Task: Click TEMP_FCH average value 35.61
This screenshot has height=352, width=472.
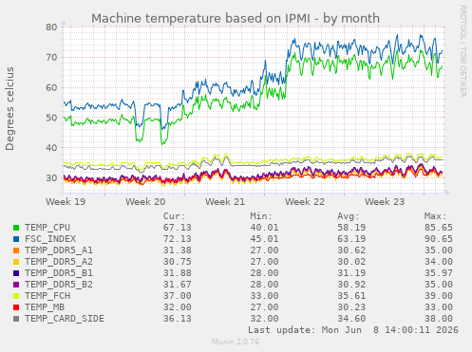Action: [x=351, y=296]
